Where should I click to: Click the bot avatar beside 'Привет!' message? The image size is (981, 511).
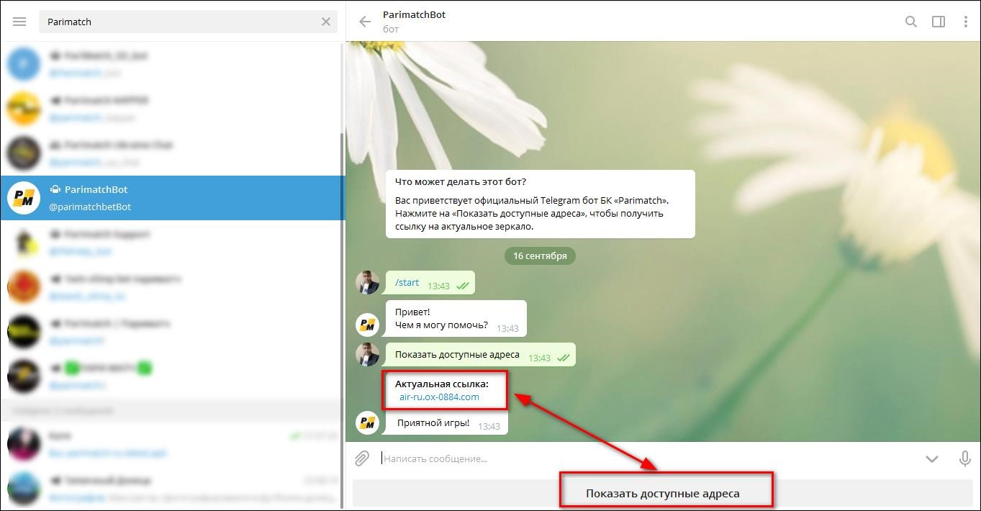(x=368, y=325)
